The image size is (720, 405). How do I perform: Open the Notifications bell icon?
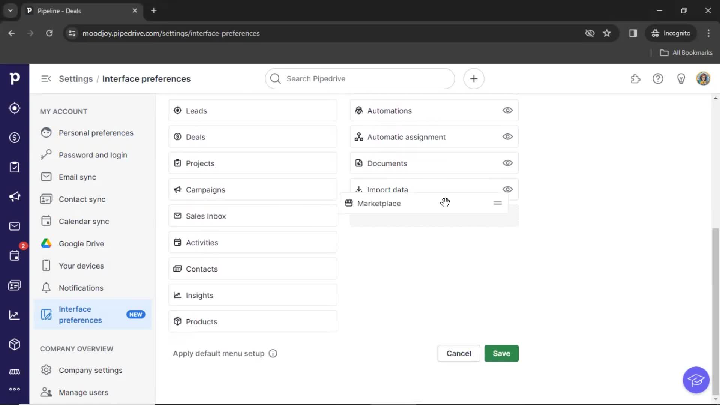(x=45, y=288)
